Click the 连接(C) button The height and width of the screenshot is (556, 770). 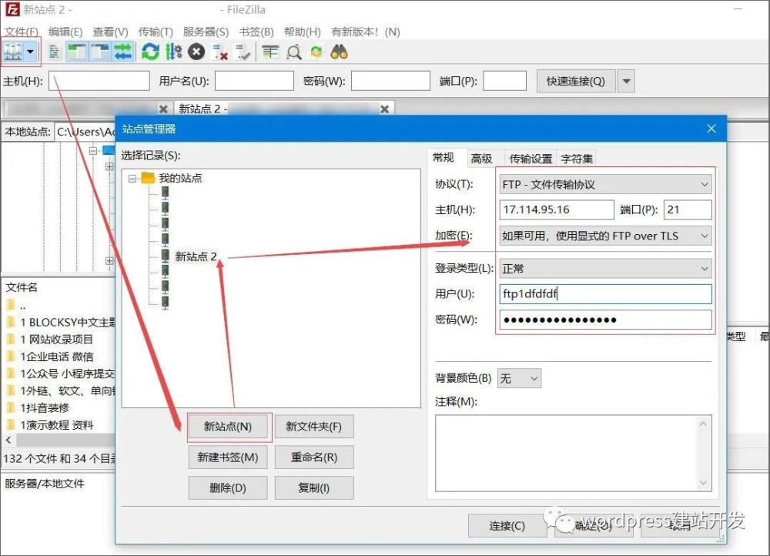pos(507,526)
